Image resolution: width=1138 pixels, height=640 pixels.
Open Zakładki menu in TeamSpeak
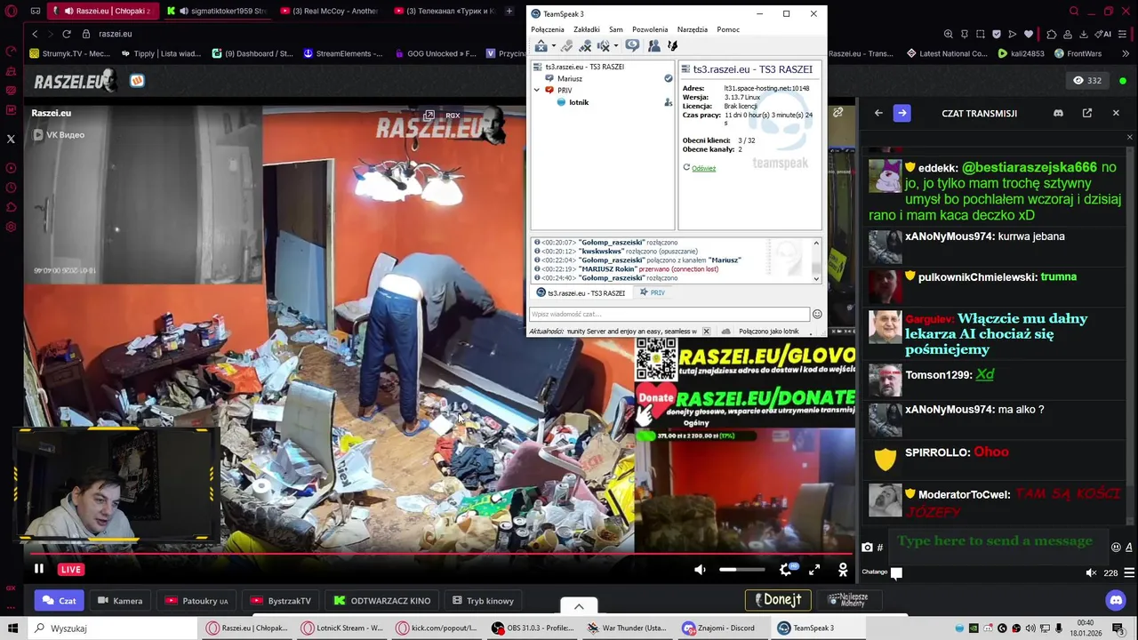[587, 29]
